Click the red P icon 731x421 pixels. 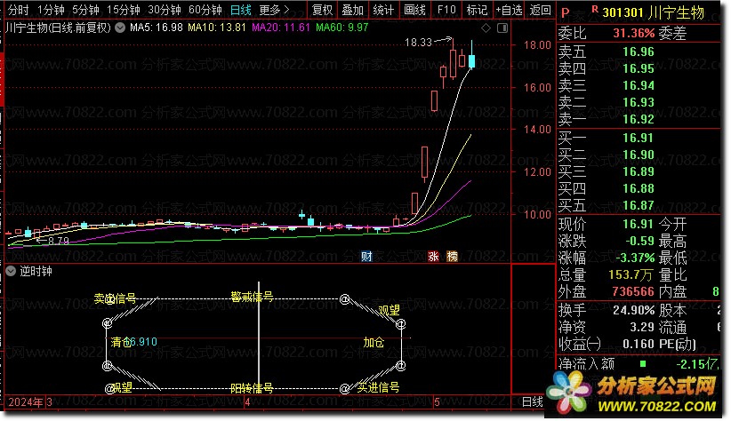565,13
